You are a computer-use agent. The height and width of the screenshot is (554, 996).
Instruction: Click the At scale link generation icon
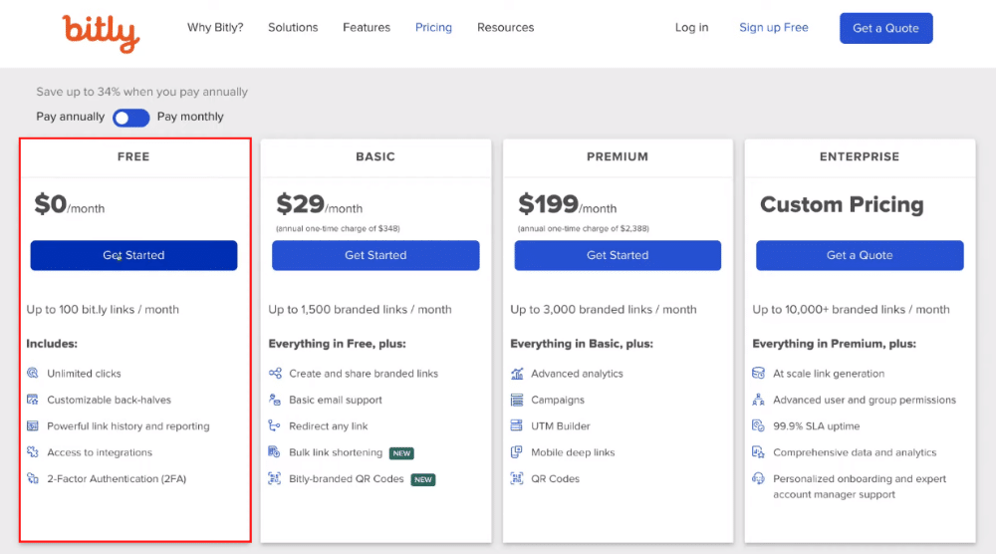(x=758, y=373)
